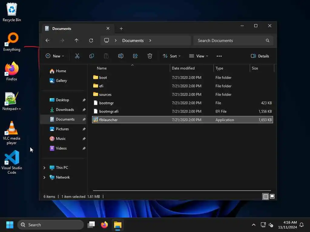Sort by the Name column header
This screenshot has width=310, height=232.
point(131,68)
